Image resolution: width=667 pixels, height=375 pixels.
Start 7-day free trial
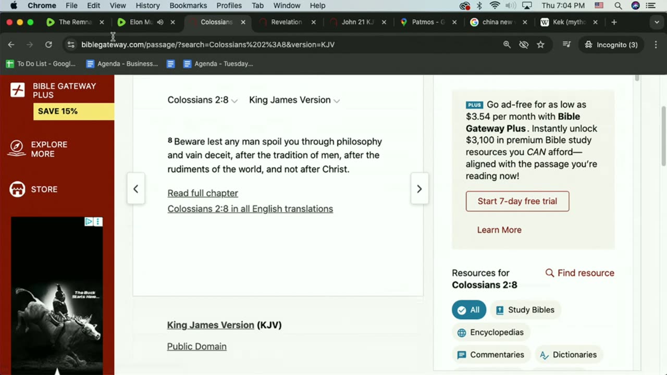tap(517, 201)
